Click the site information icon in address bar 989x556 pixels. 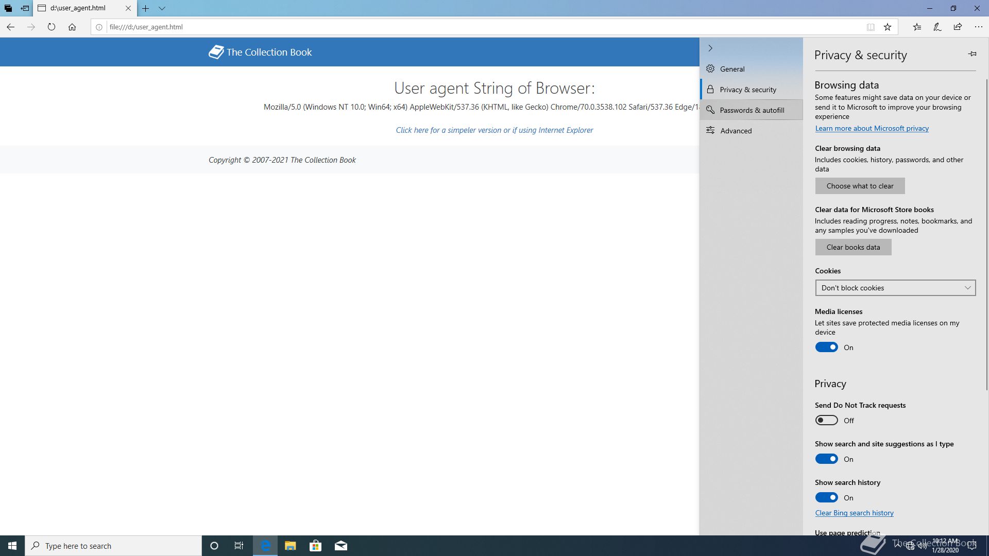[99, 27]
